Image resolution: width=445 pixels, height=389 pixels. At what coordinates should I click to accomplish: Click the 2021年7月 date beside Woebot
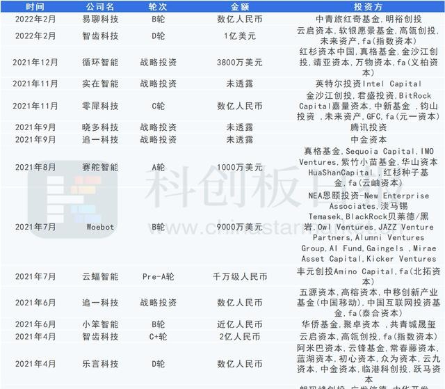[x=35, y=227]
